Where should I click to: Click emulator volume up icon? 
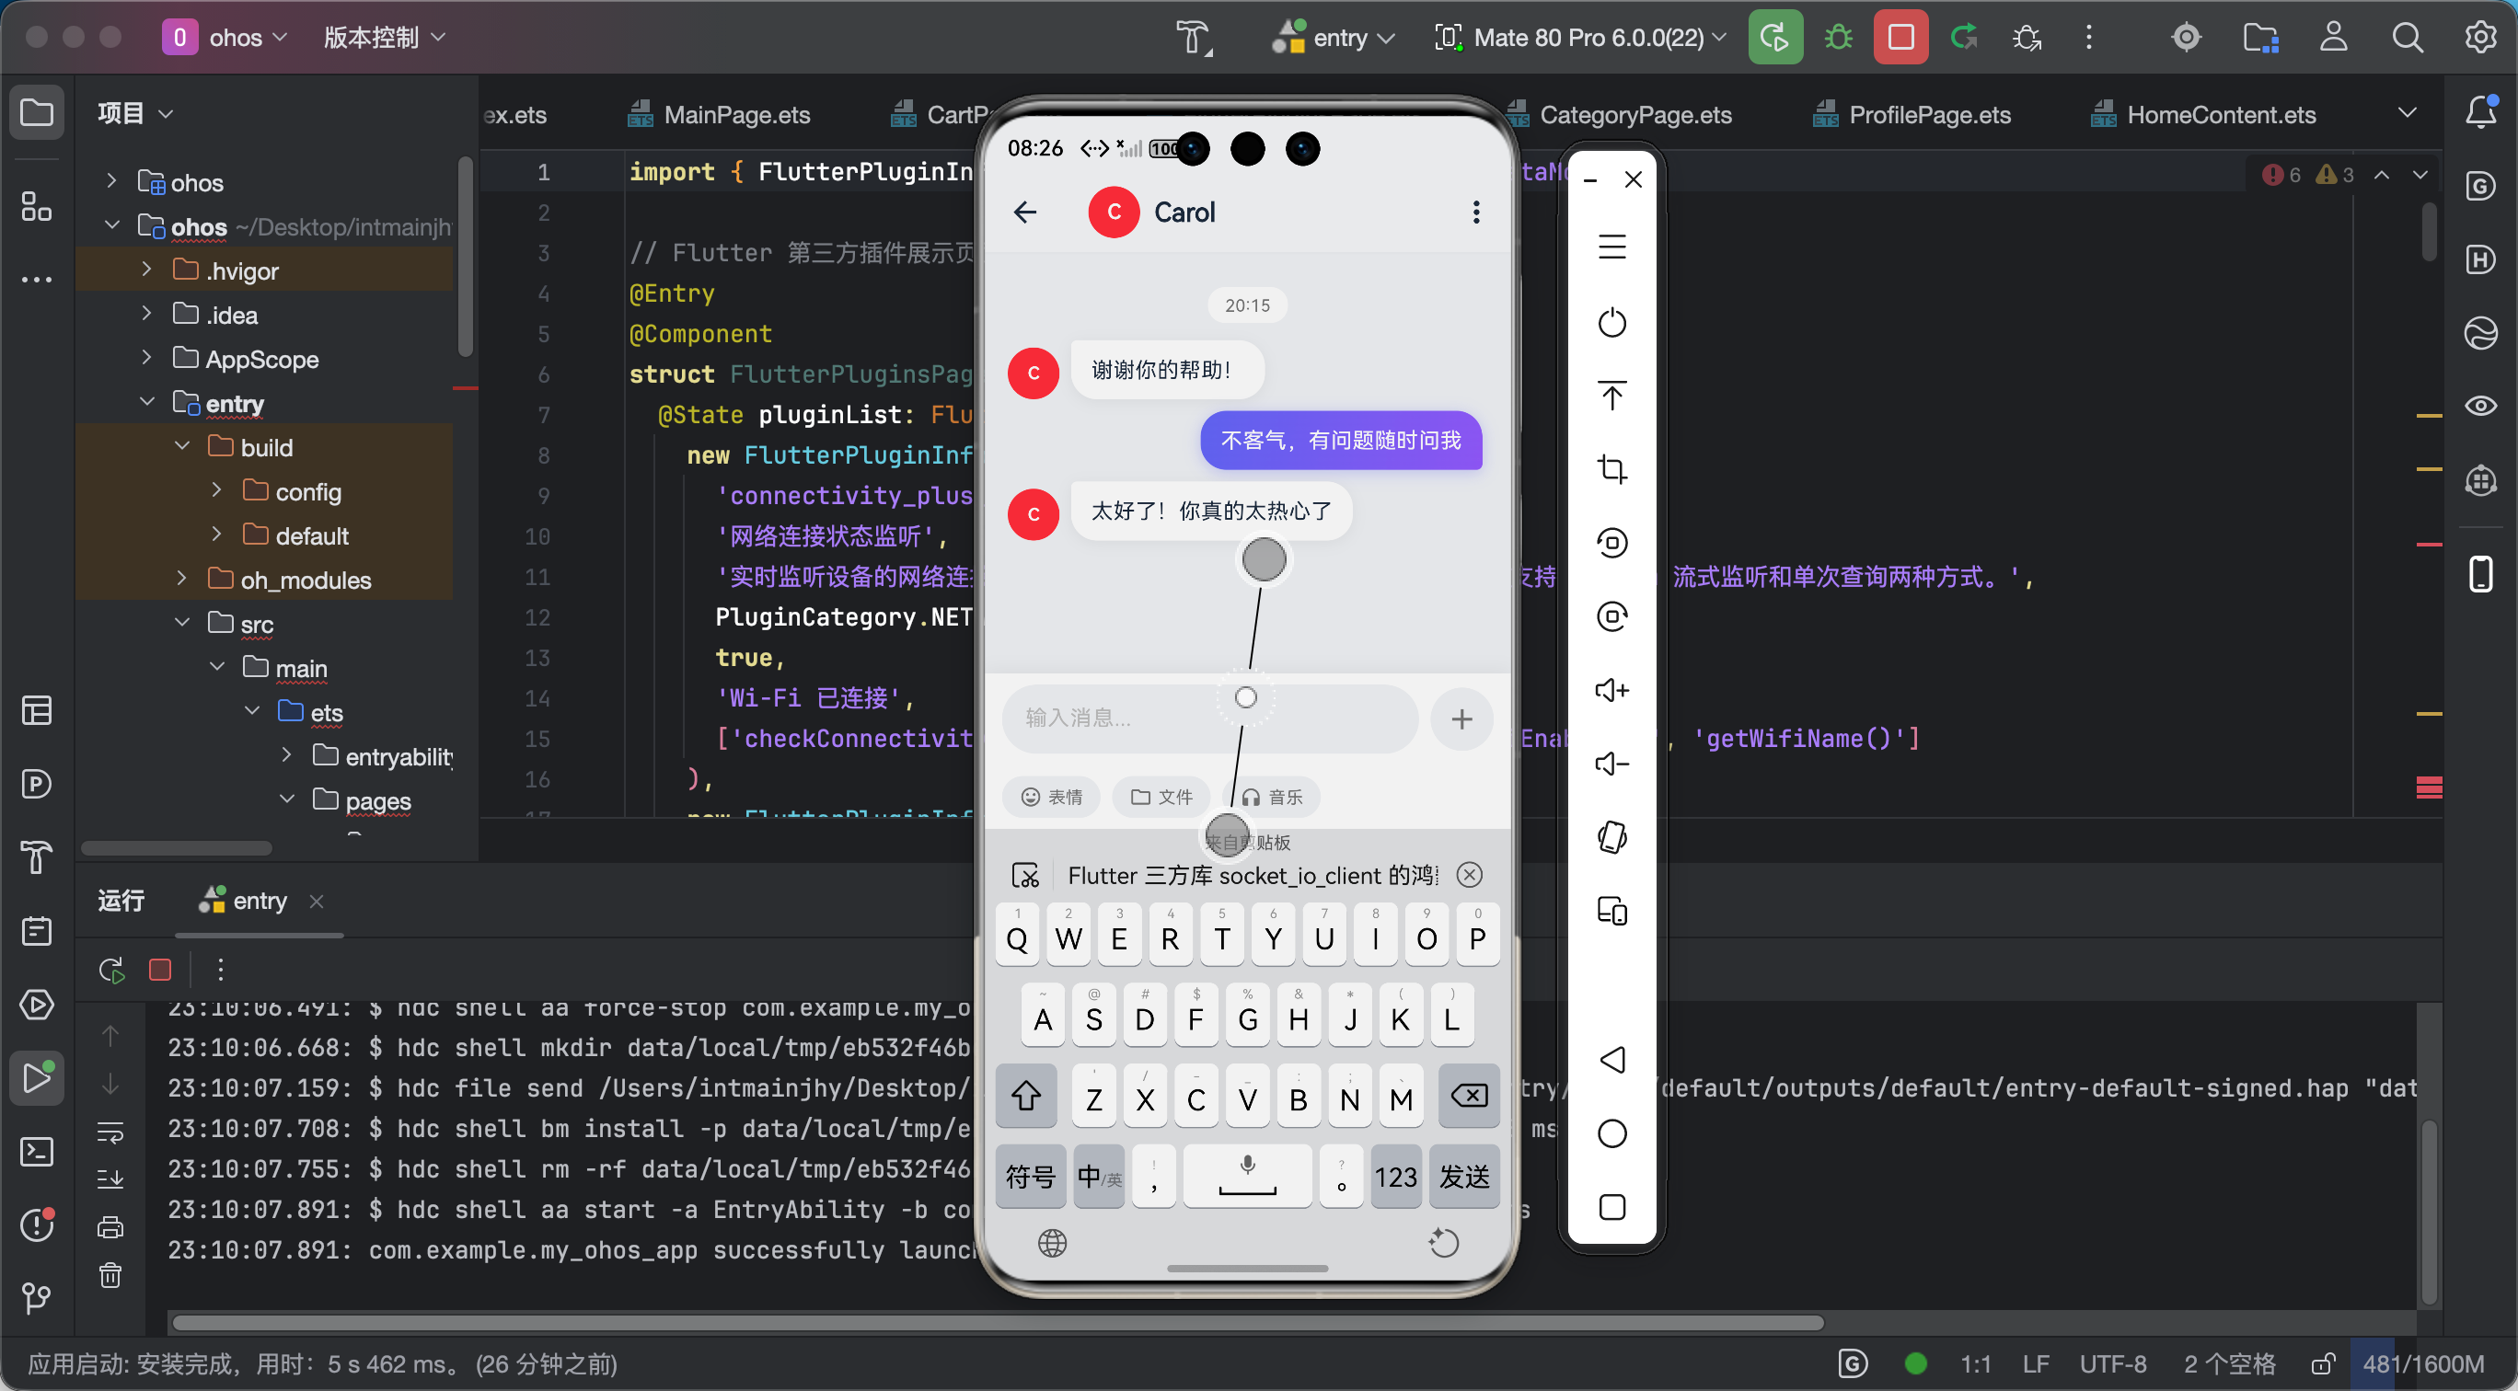(x=1611, y=691)
